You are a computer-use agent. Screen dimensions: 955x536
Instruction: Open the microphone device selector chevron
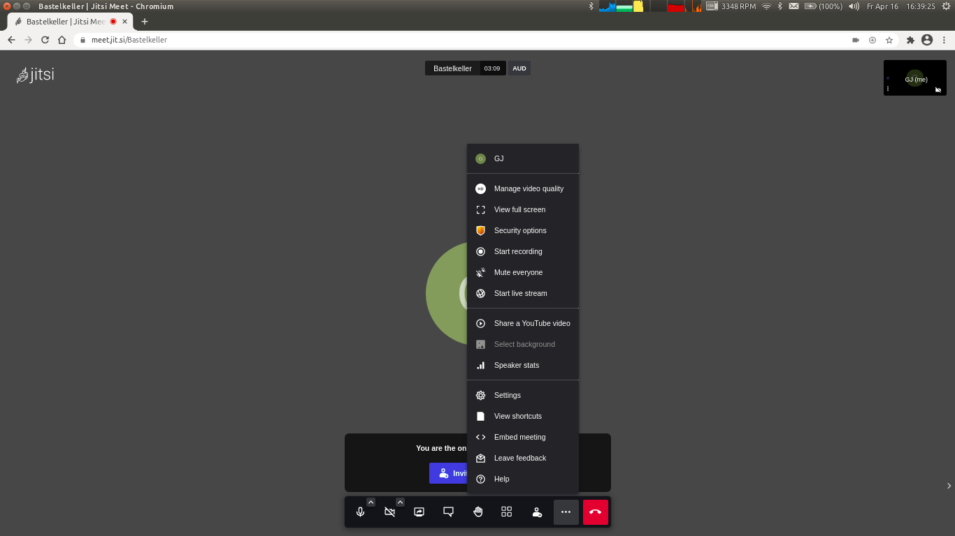coord(371,501)
